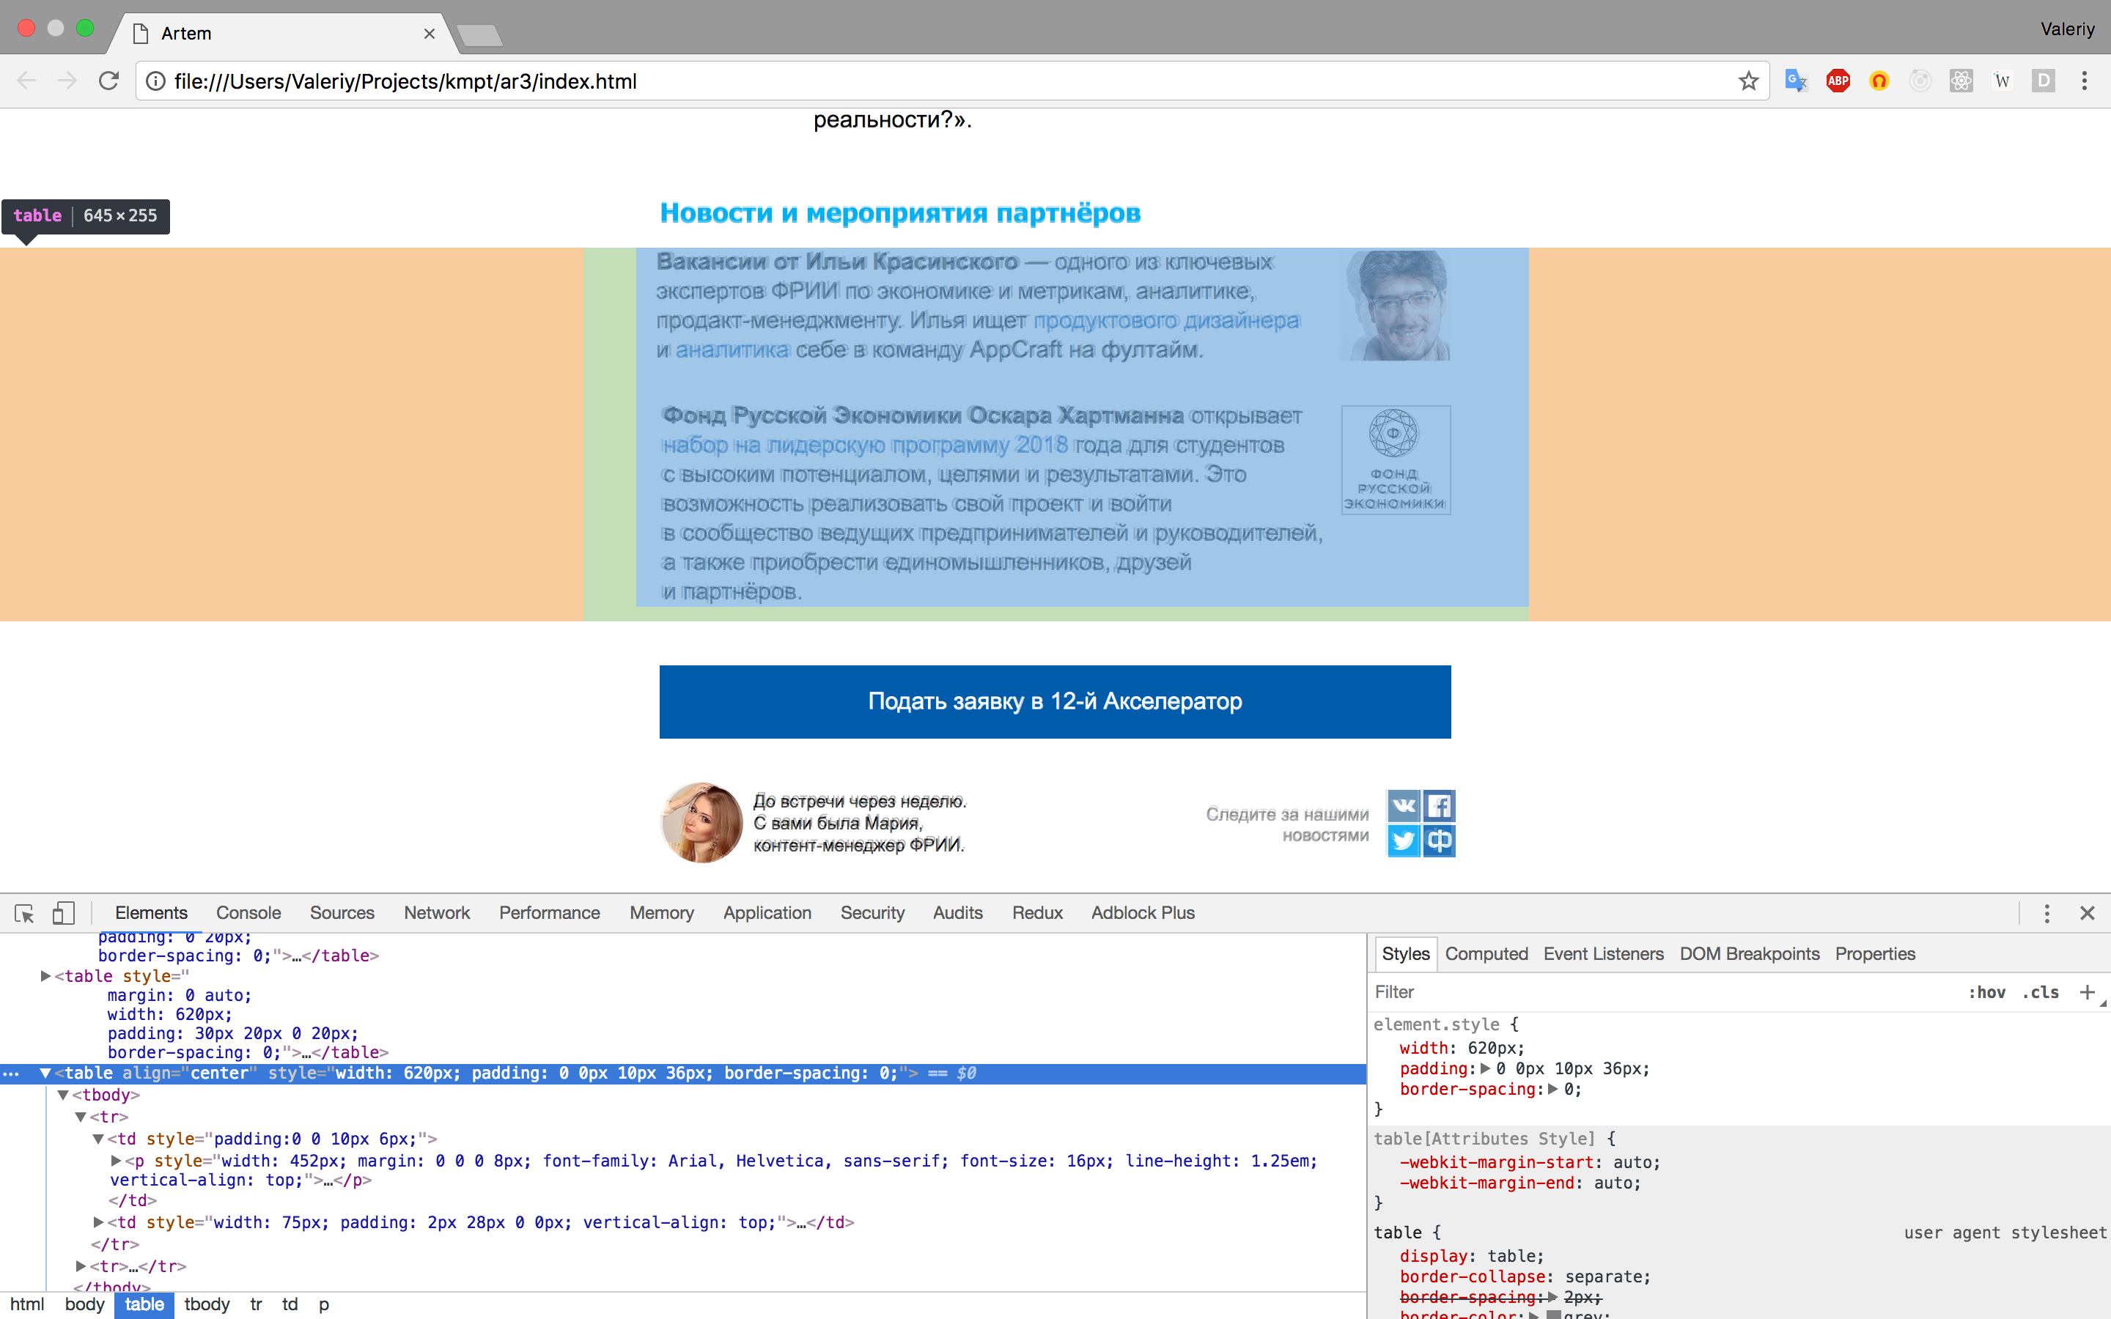
Task: Switch to the Console tab
Action: click(x=248, y=912)
